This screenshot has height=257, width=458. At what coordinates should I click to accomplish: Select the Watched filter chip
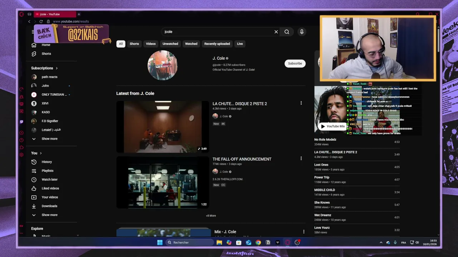pos(191,44)
